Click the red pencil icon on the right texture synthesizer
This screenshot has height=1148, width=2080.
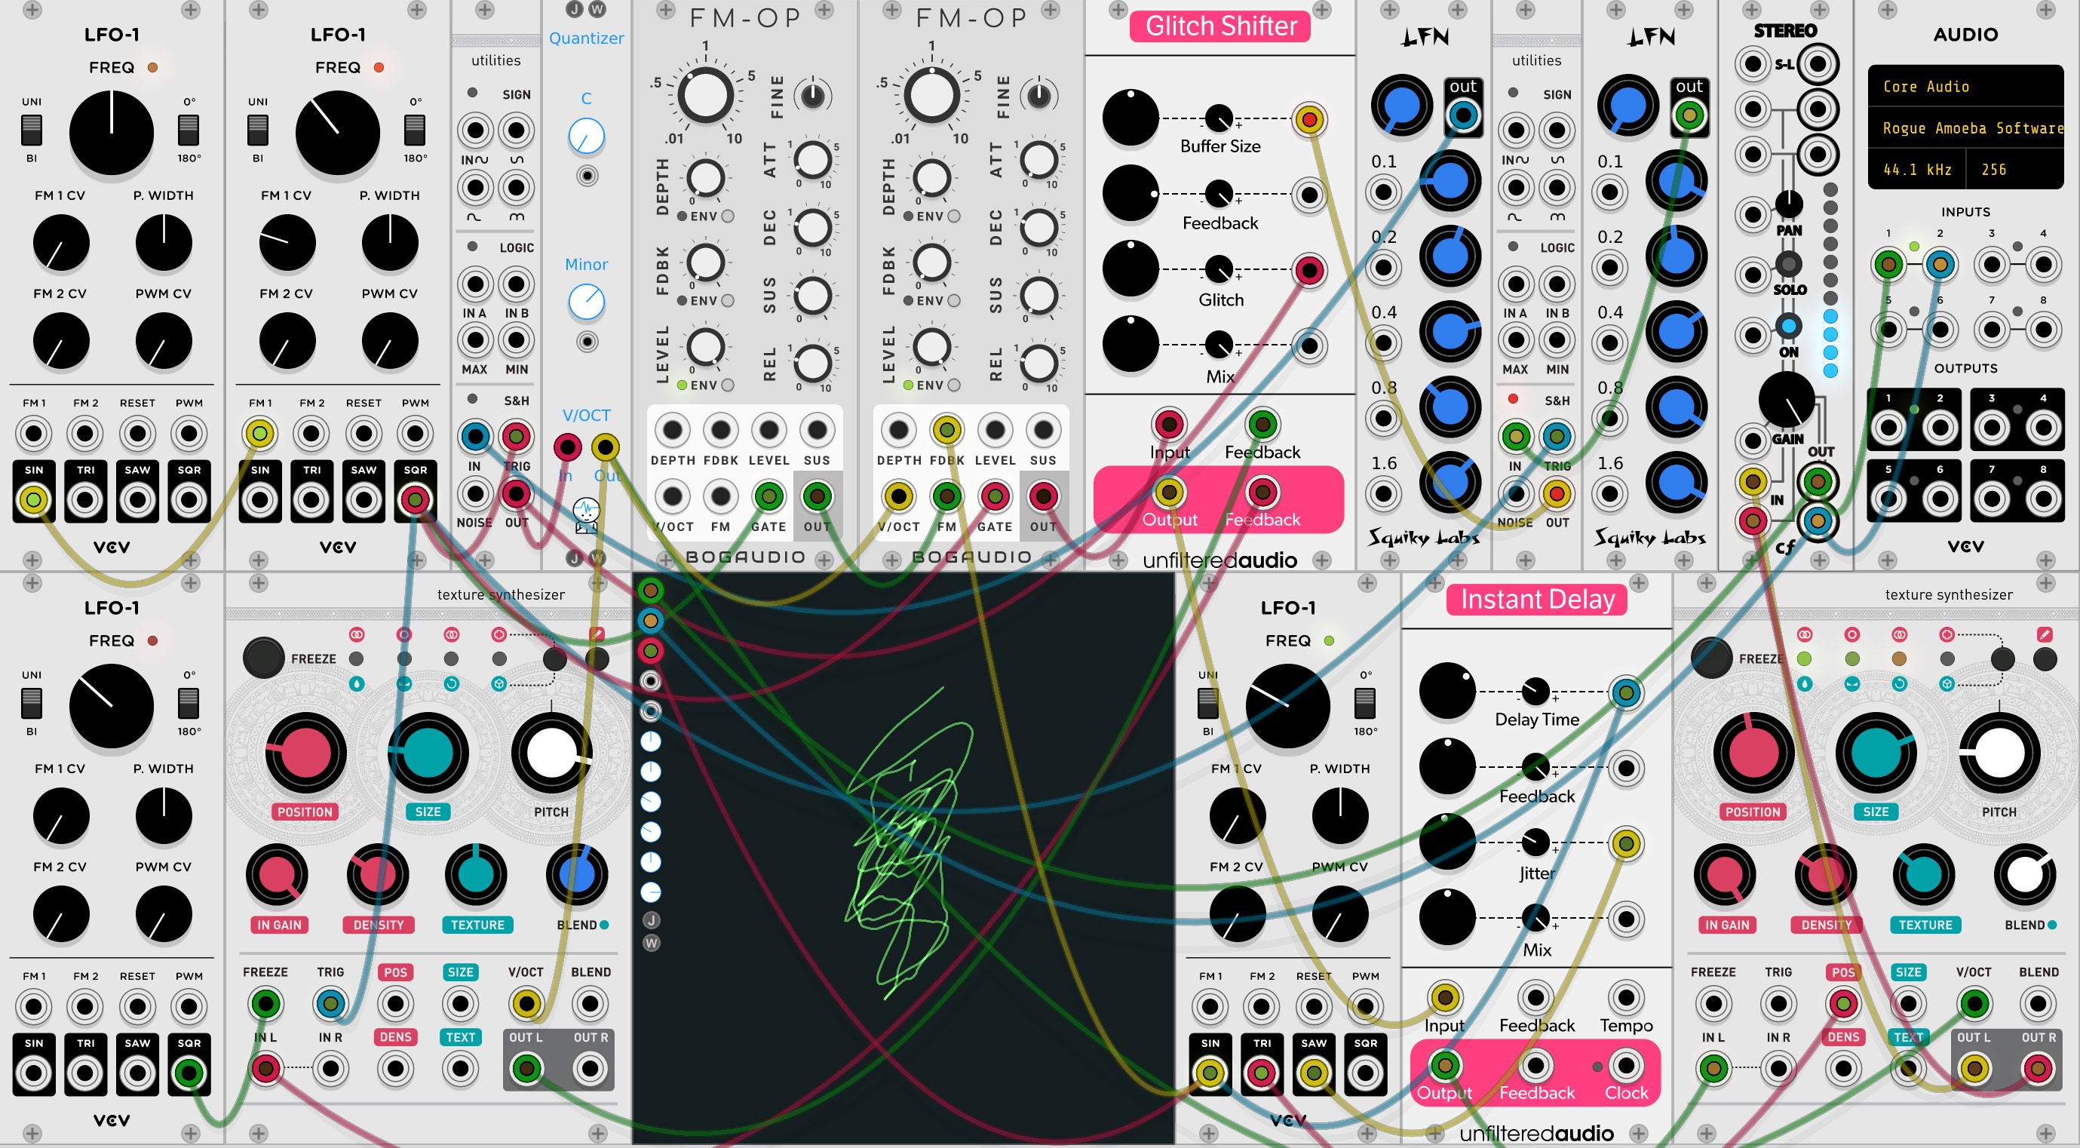click(2044, 634)
